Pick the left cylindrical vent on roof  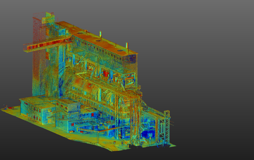pos(100,34)
